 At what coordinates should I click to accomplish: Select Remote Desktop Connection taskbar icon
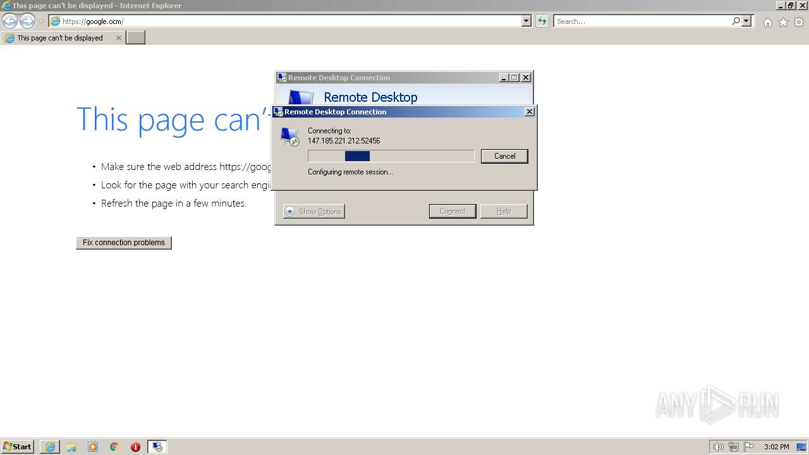pyautogui.click(x=157, y=447)
